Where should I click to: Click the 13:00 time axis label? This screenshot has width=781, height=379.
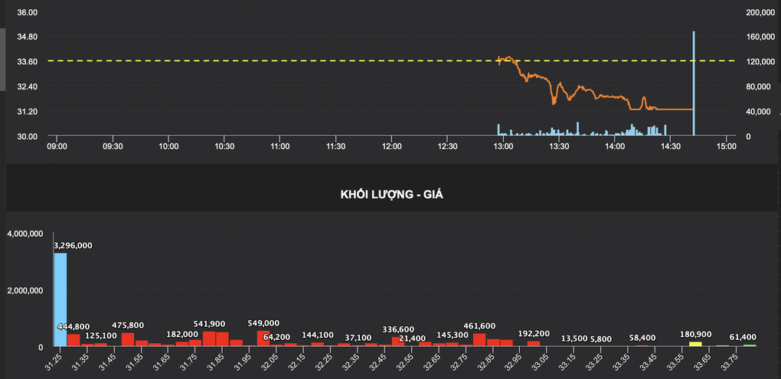(x=503, y=147)
